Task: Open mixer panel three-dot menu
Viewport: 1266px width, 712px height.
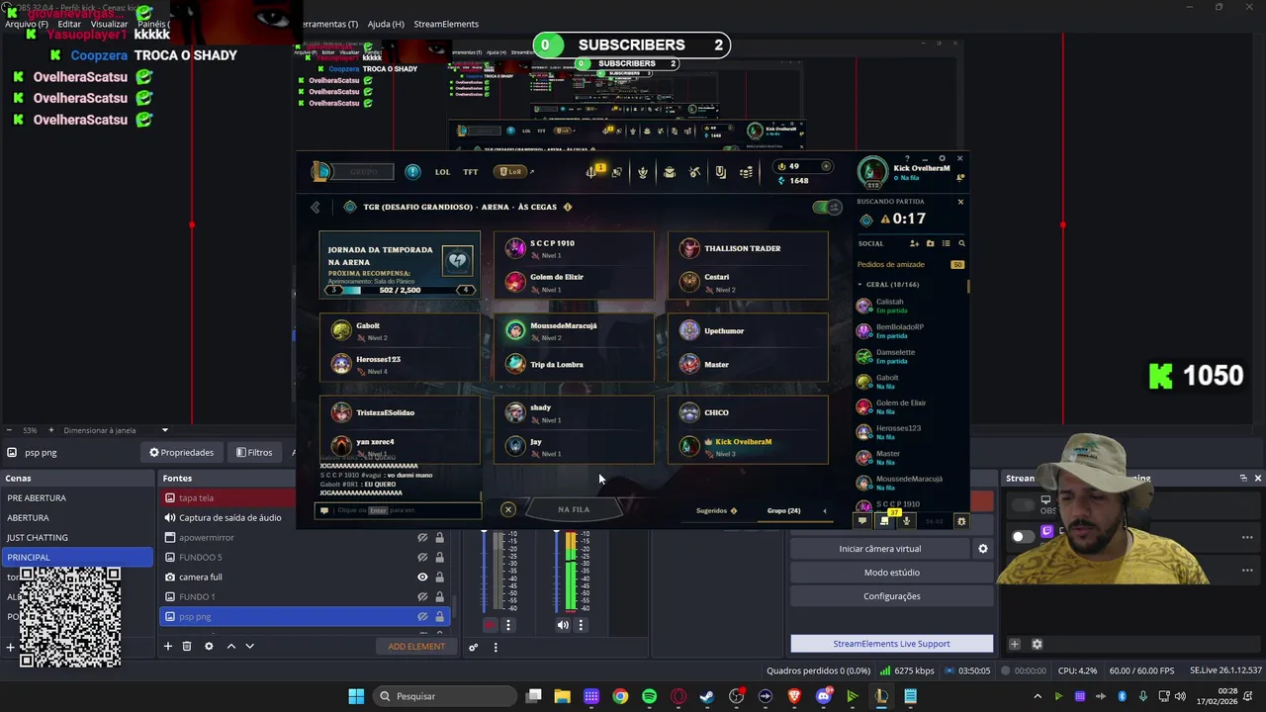Action: (x=496, y=648)
